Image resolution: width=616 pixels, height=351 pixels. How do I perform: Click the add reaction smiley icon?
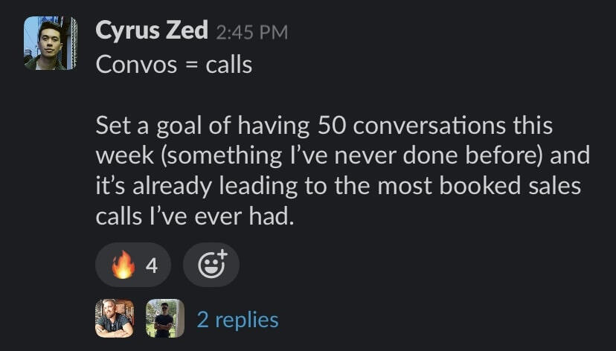(x=211, y=265)
